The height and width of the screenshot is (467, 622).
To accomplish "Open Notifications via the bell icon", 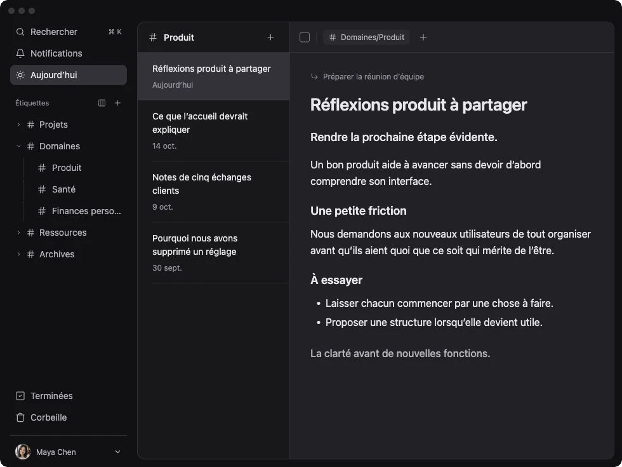I will click(20, 53).
